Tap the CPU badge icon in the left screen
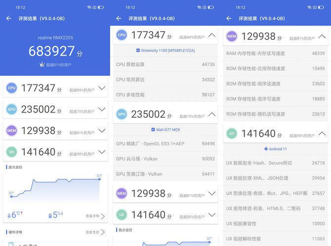331x246 pixels. (x=12, y=88)
